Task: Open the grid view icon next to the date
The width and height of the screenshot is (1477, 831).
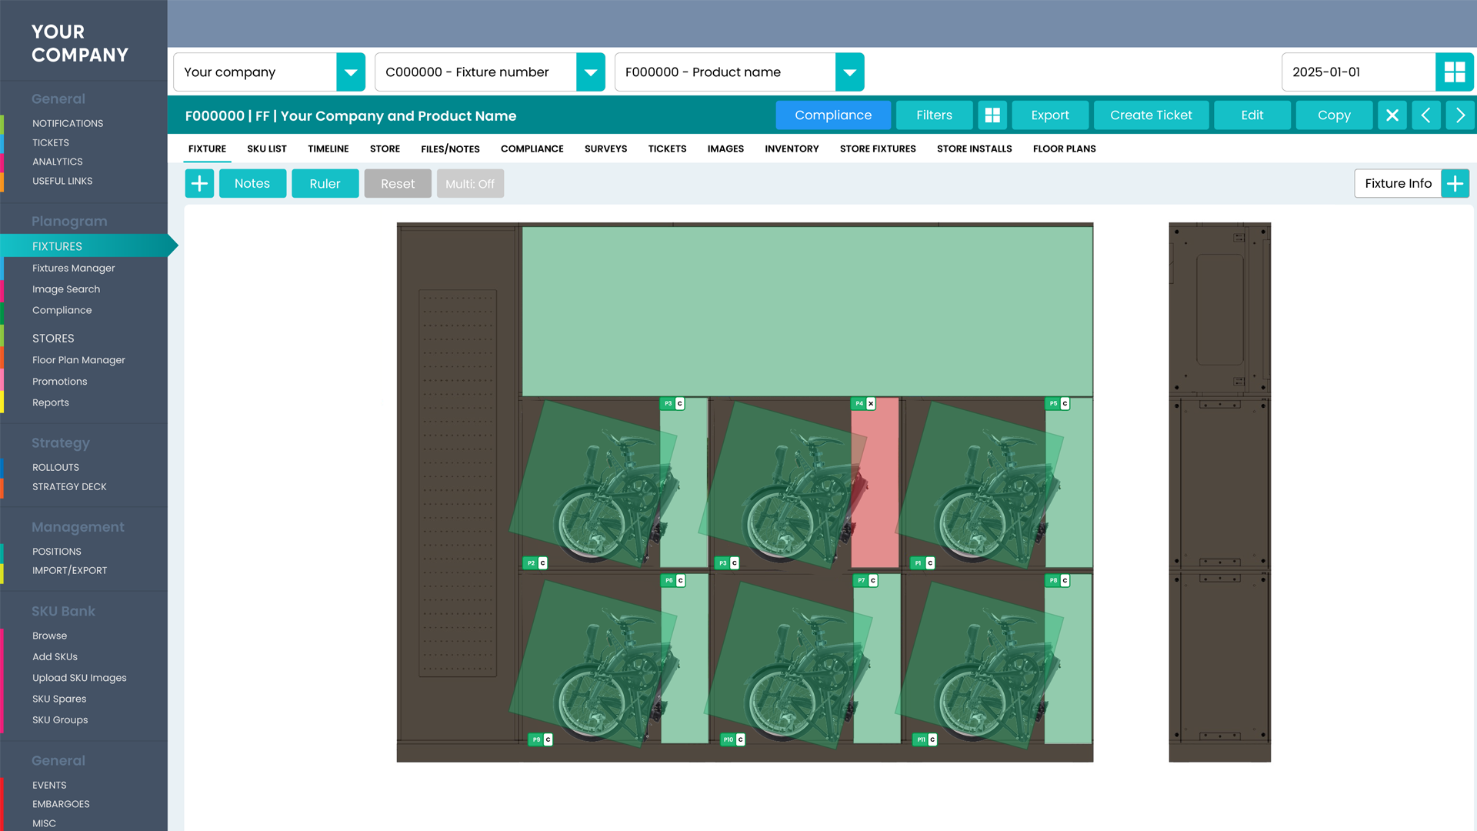Action: pyautogui.click(x=1454, y=72)
